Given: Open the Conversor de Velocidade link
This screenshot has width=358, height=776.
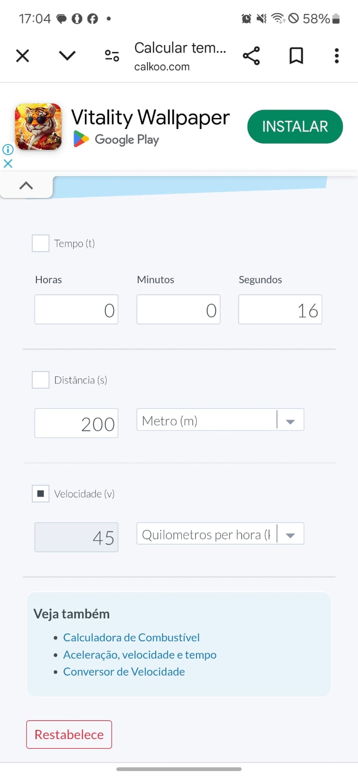Looking at the screenshot, I should 124,672.
